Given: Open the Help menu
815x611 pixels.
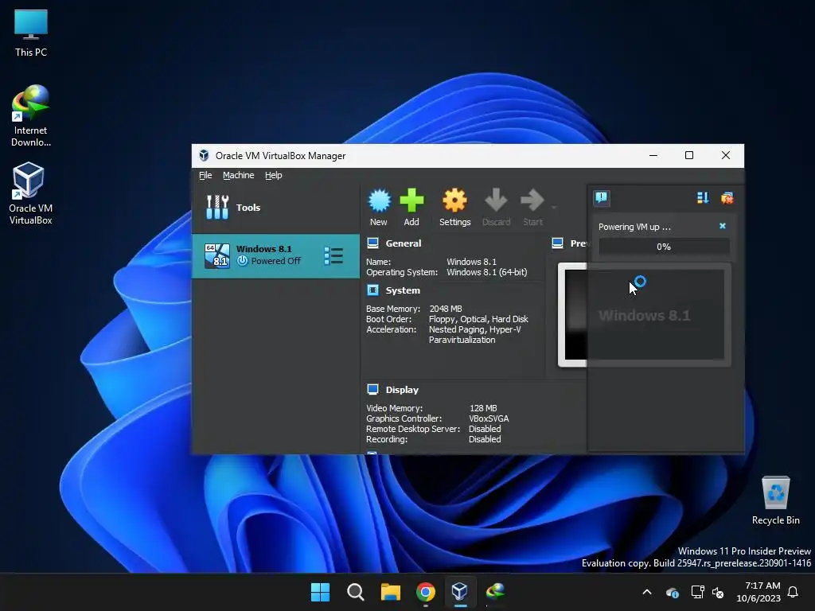Looking at the screenshot, I should coord(274,175).
